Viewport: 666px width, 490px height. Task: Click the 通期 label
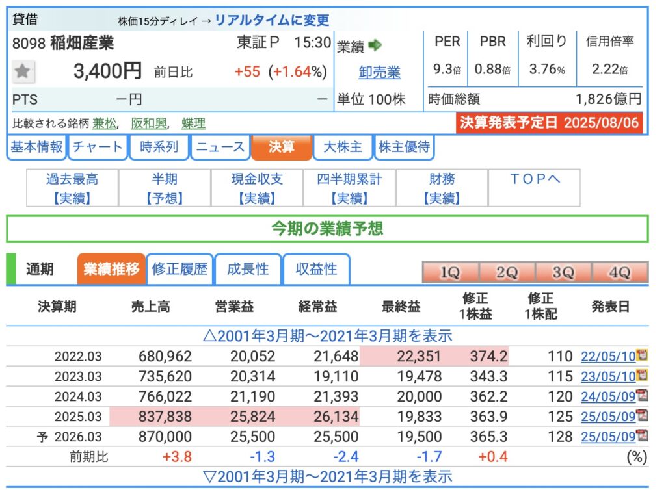click(40, 269)
